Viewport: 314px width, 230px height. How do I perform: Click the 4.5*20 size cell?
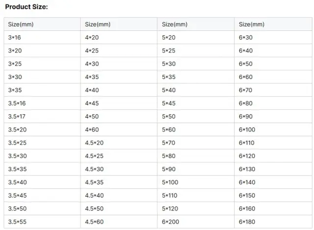pyautogui.click(x=119, y=143)
